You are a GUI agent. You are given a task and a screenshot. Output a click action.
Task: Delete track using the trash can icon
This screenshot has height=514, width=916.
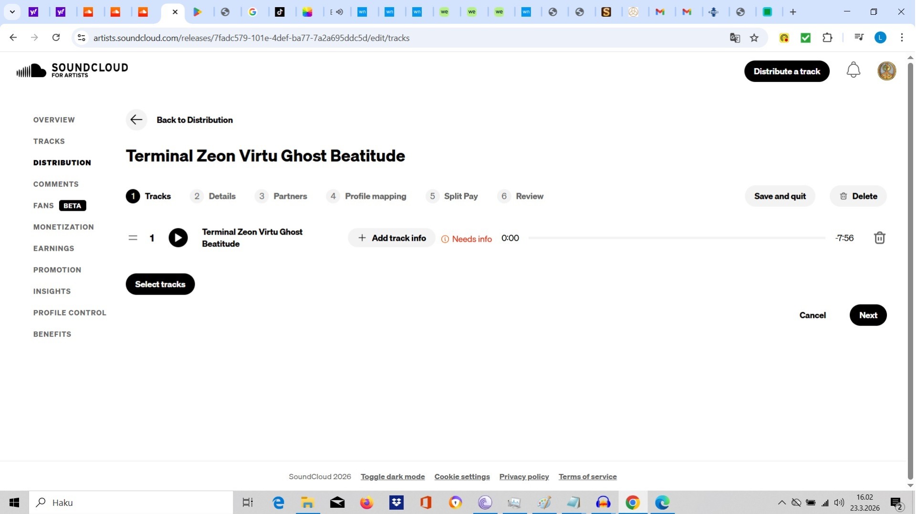tap(879, 238)
